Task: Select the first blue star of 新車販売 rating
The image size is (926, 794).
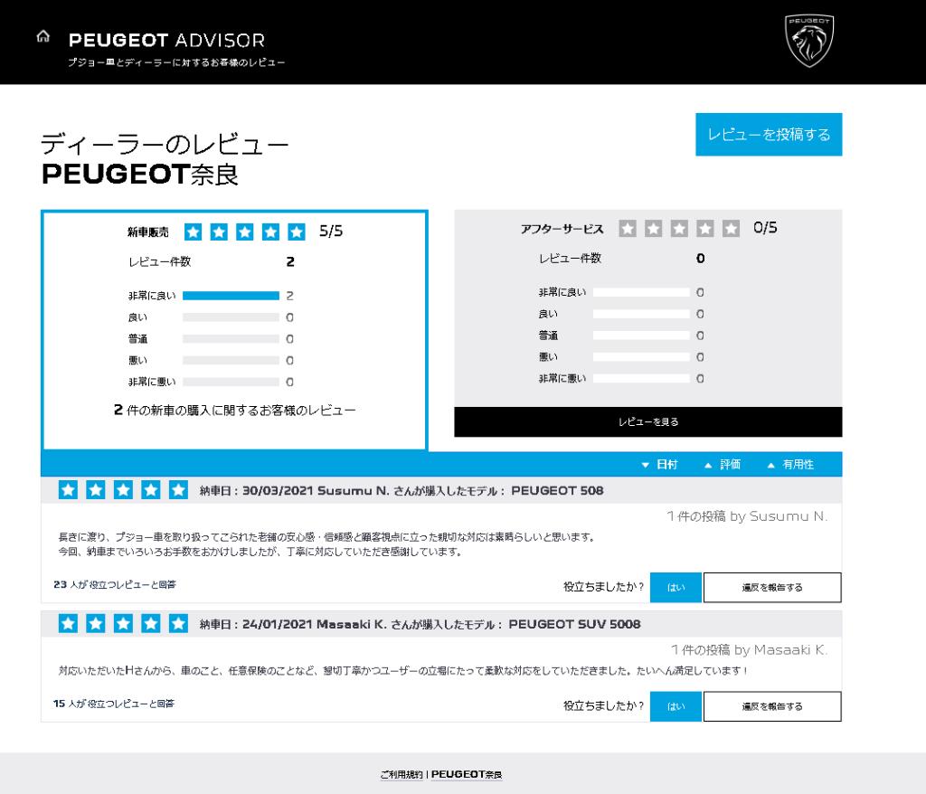Action: click(x=194, y=232)
